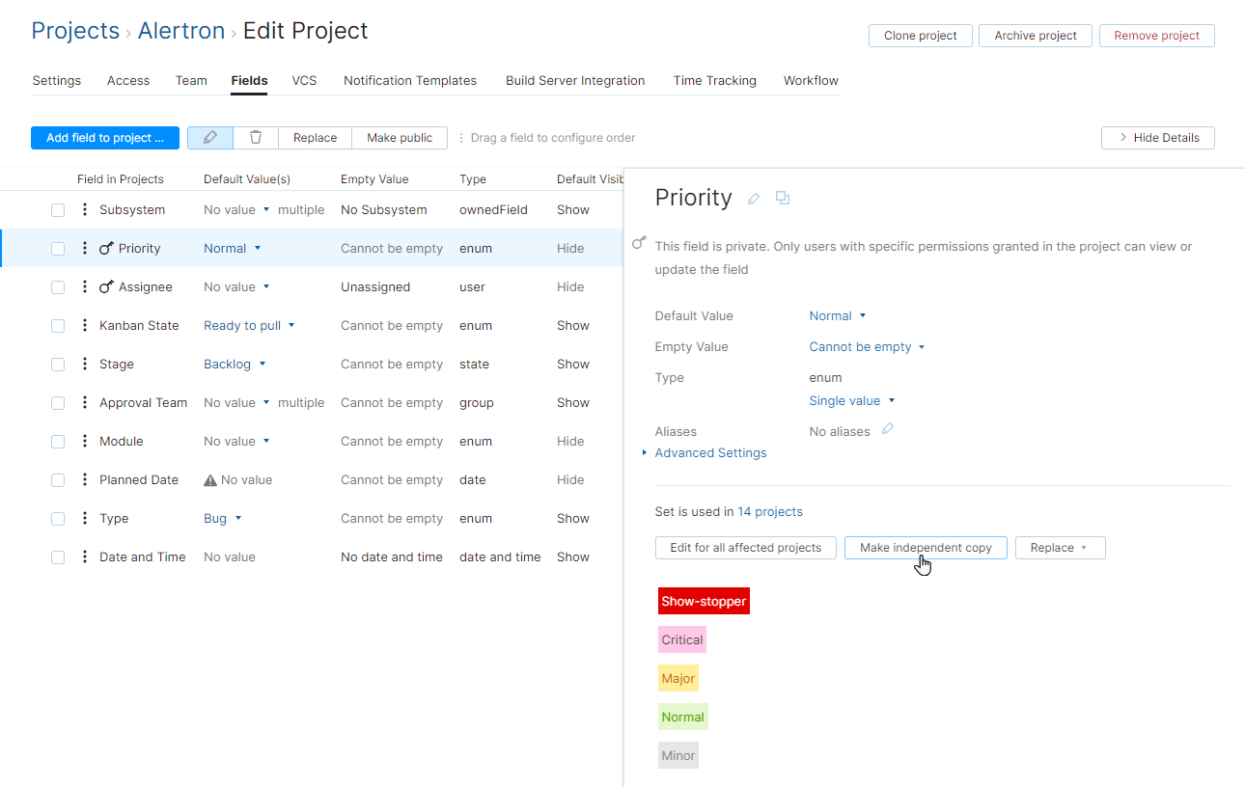Collapse the details panel with Hide Details
This screenshot has width=1245, height=787.
click(1157, 137)
